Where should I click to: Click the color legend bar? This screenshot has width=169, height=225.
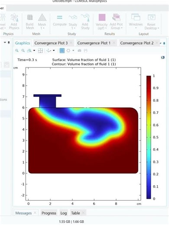[149, 137]
